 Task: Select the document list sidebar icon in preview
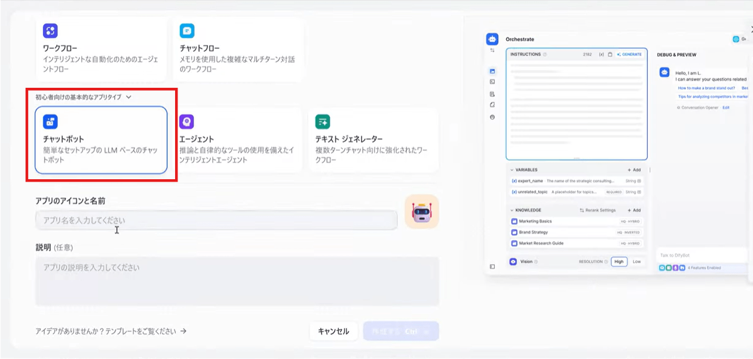[492, 94]
